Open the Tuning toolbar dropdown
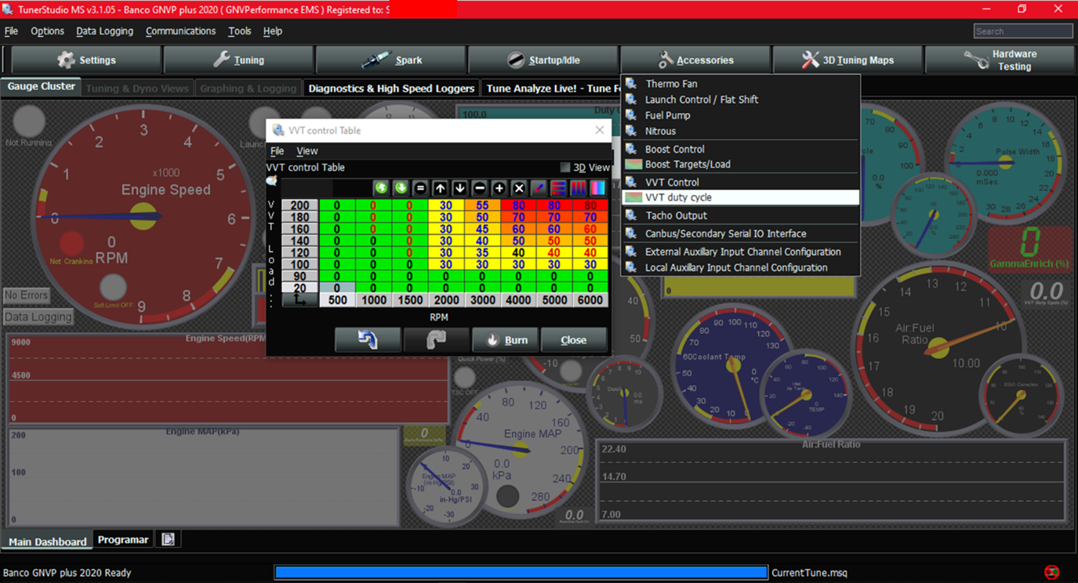 pos(239,60)
